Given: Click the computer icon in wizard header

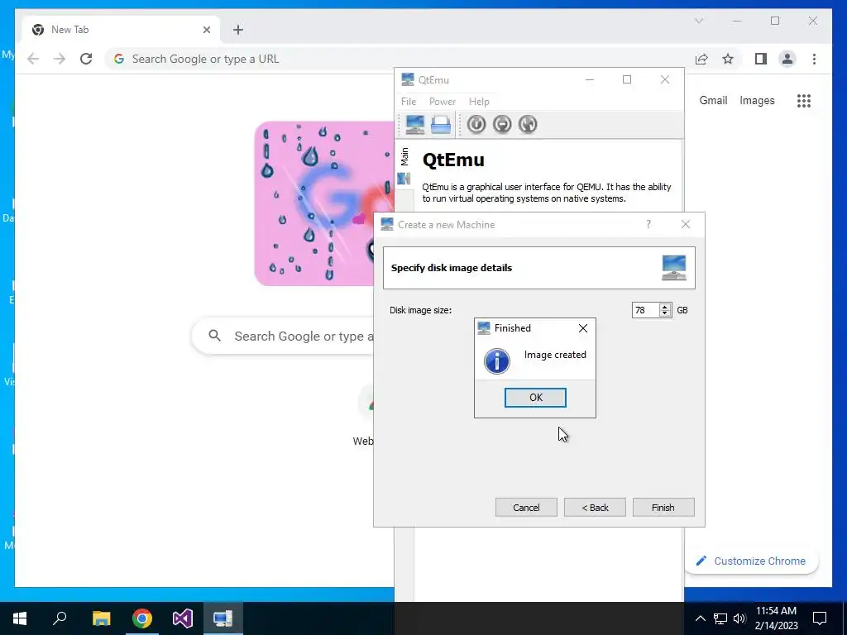Looking at the screenshot, I should (673, 268).
